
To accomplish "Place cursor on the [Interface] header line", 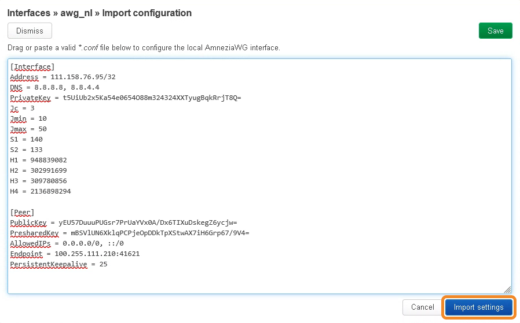I will (x=32, y=66).
